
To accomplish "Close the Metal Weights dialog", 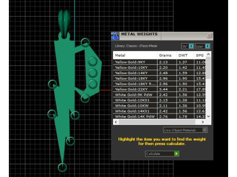I will (x=209, y=35).
